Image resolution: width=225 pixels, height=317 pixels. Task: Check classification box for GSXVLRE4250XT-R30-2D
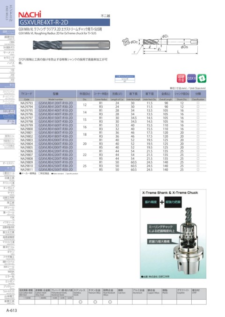pyautogui.click(x=198, y=166)
